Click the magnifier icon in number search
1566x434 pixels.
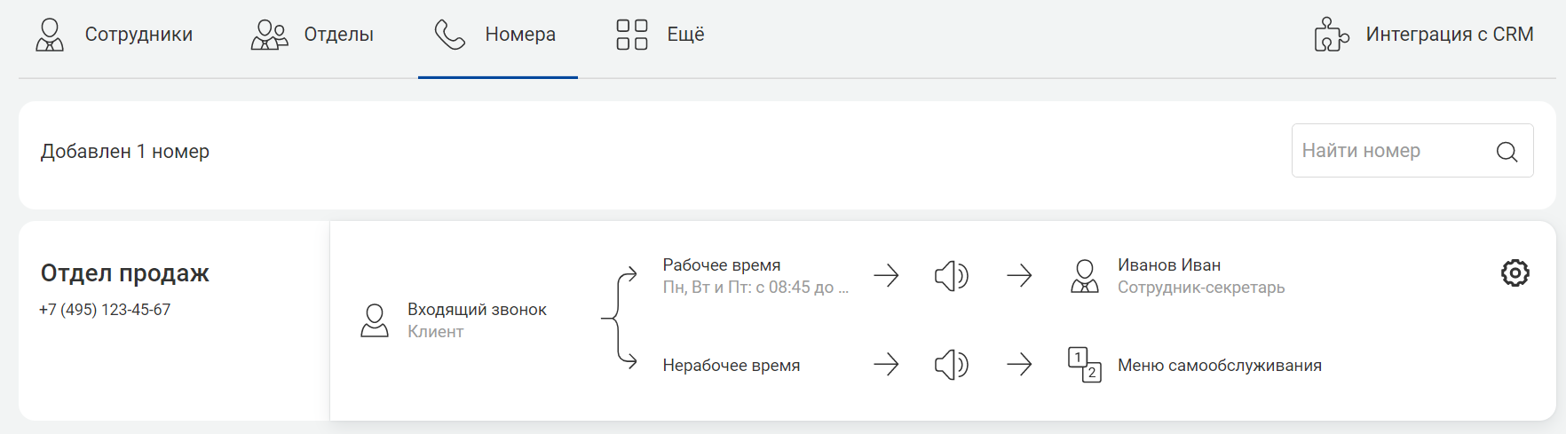(1507, 151)
